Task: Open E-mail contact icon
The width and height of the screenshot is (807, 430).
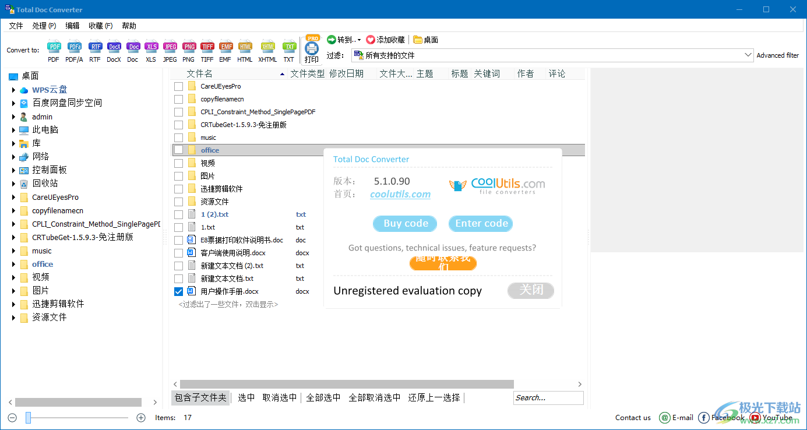Action: point(664,417)
